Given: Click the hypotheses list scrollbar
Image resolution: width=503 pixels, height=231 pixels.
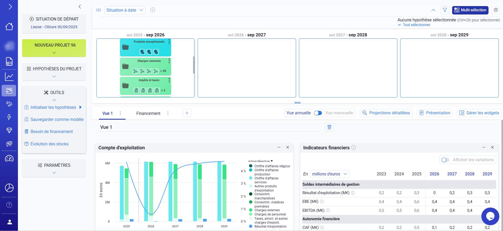Looking at the screenshot, I should tap(194, 65).
